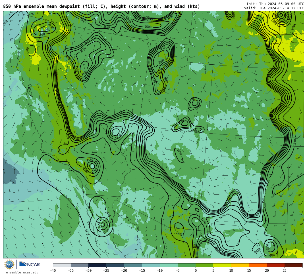Click the NSF logo
The width and height of the screenshot is (307, 276).
(x=9, y=264)
